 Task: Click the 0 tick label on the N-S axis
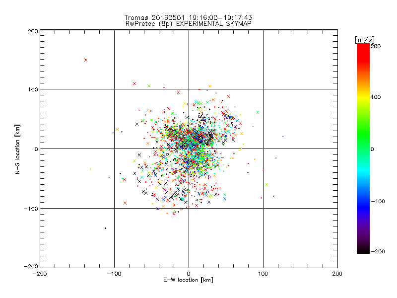[x=36, y=149]
